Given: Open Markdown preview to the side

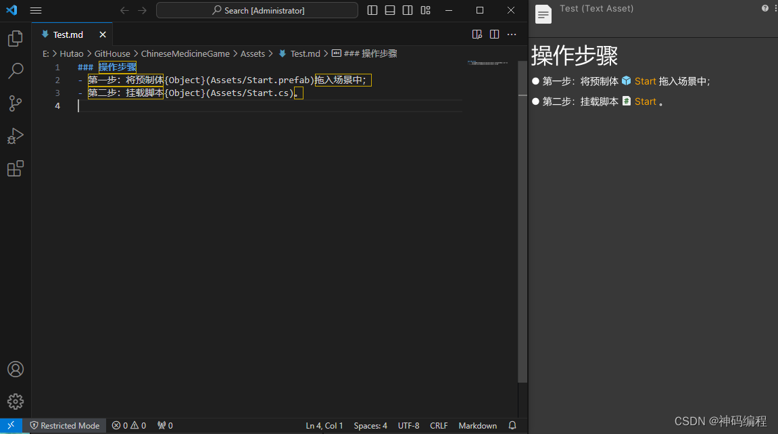Looking at the screenshot, I should 477,34.
